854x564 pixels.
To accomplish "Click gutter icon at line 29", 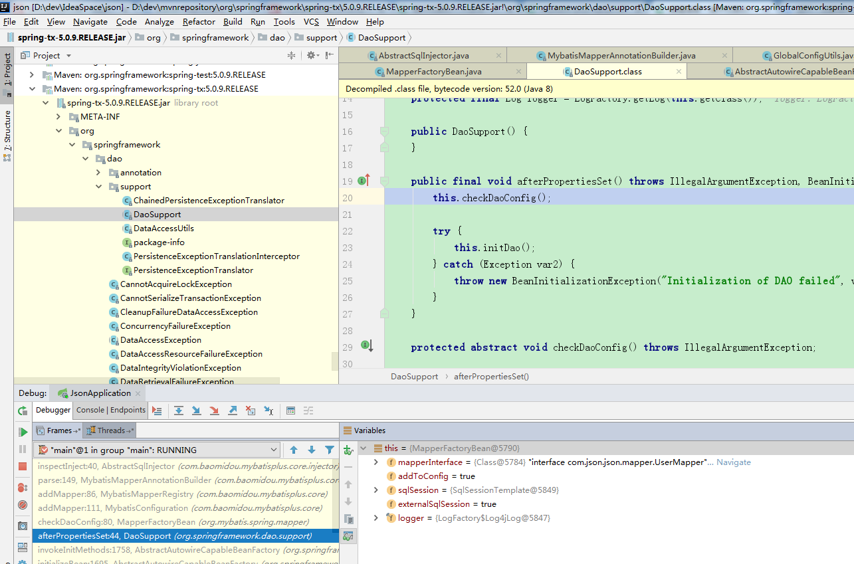I will (366, 345).
